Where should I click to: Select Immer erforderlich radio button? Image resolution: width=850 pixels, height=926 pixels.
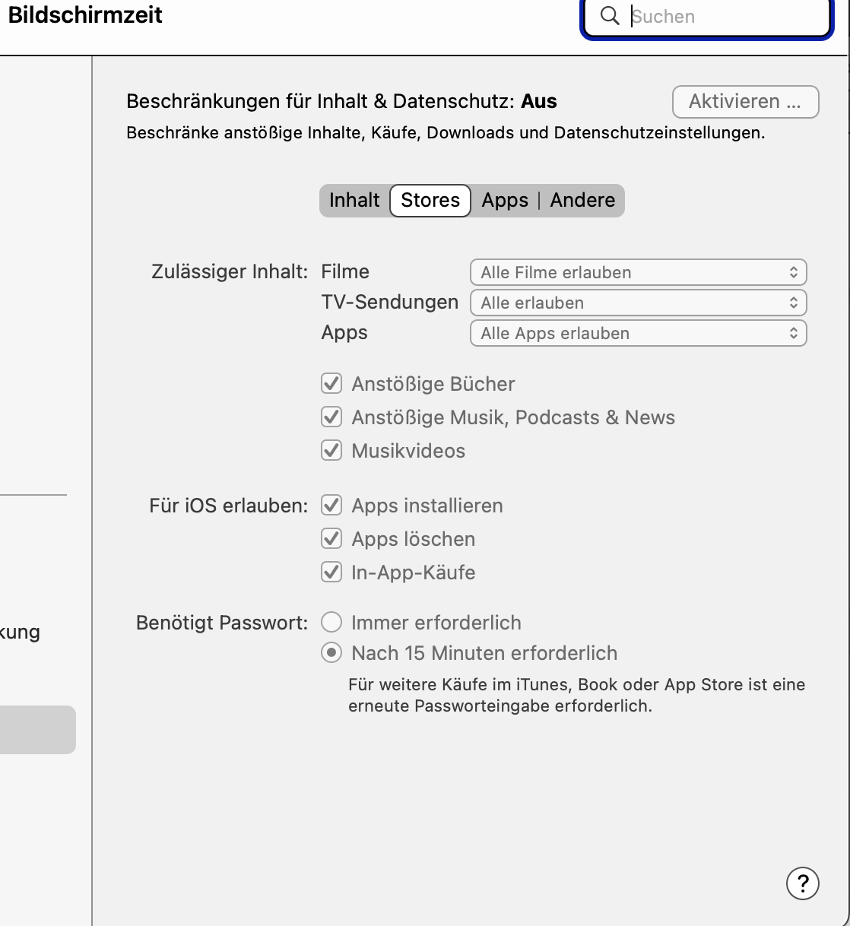point(331,623)
